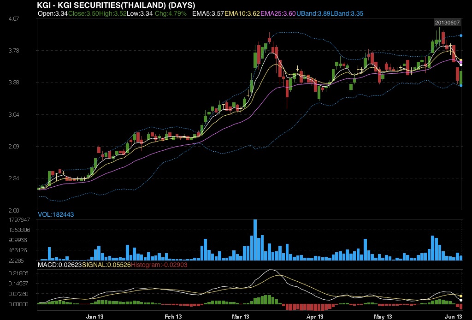472x320 pixels.
Task: Click the May 13 date axis label
Action: 383,316
